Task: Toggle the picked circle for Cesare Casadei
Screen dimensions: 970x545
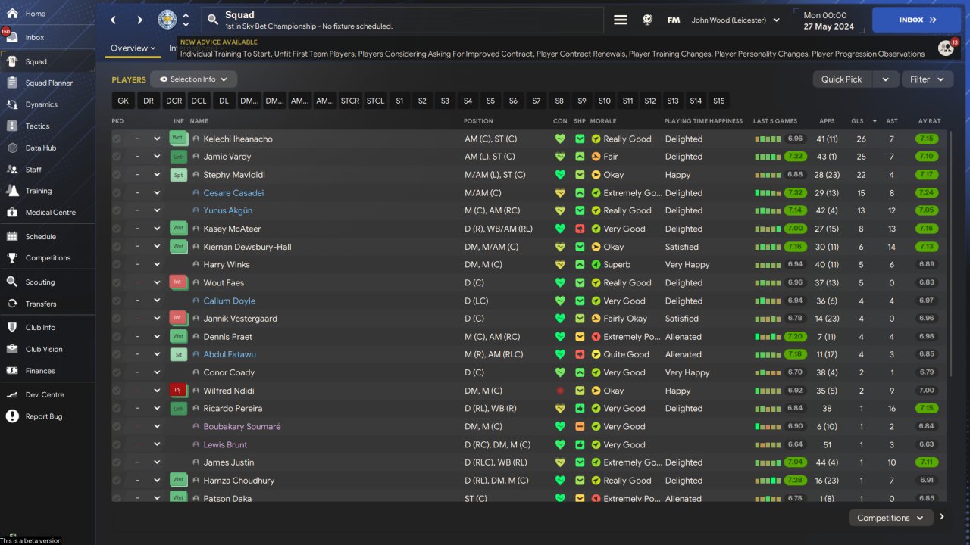Action: click(117, 193)
